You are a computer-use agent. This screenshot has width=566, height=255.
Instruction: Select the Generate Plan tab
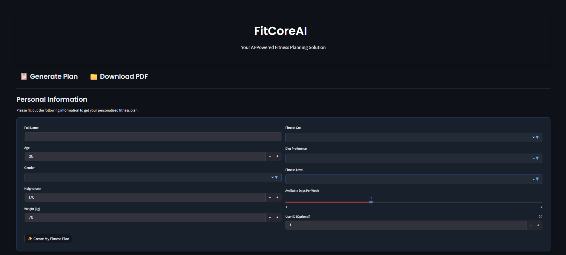(x=49, y=76)
